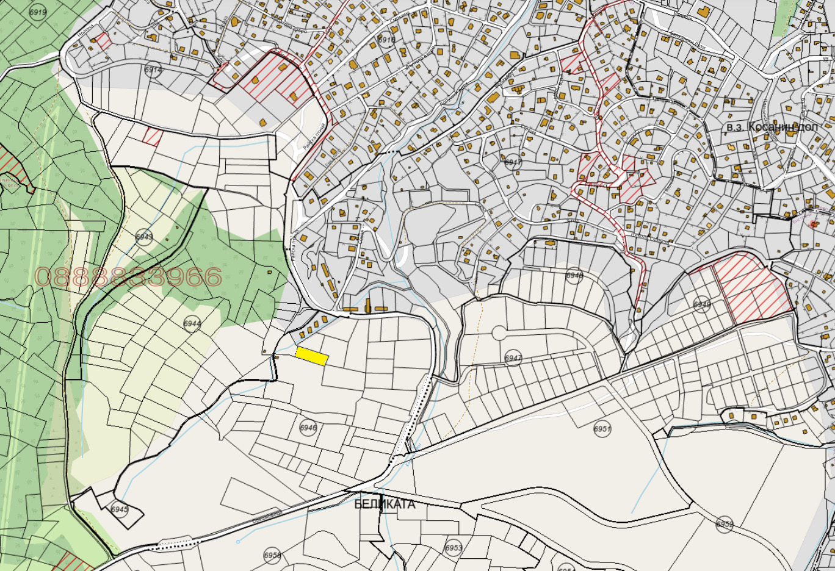Image resolution: width=835 pixels, height=571 pixels.
Task: Select the circled 6949 district marker
Action: pos(702,304)
